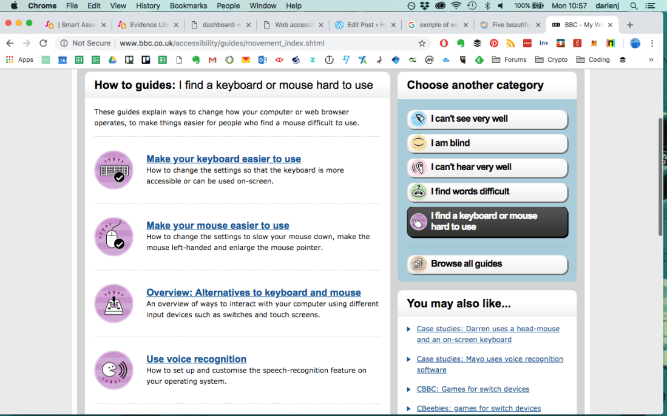This screenshot has width=667, height=416.
Task: Open the MetaMask fox extension
Action: [x=594, y=44]
